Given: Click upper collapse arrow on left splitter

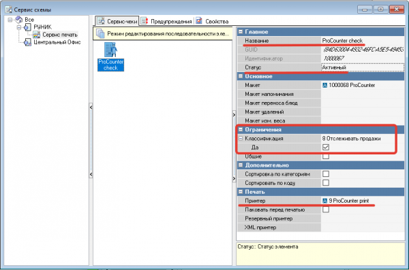Looking at the screenshot, I should (x=91, y=107).
